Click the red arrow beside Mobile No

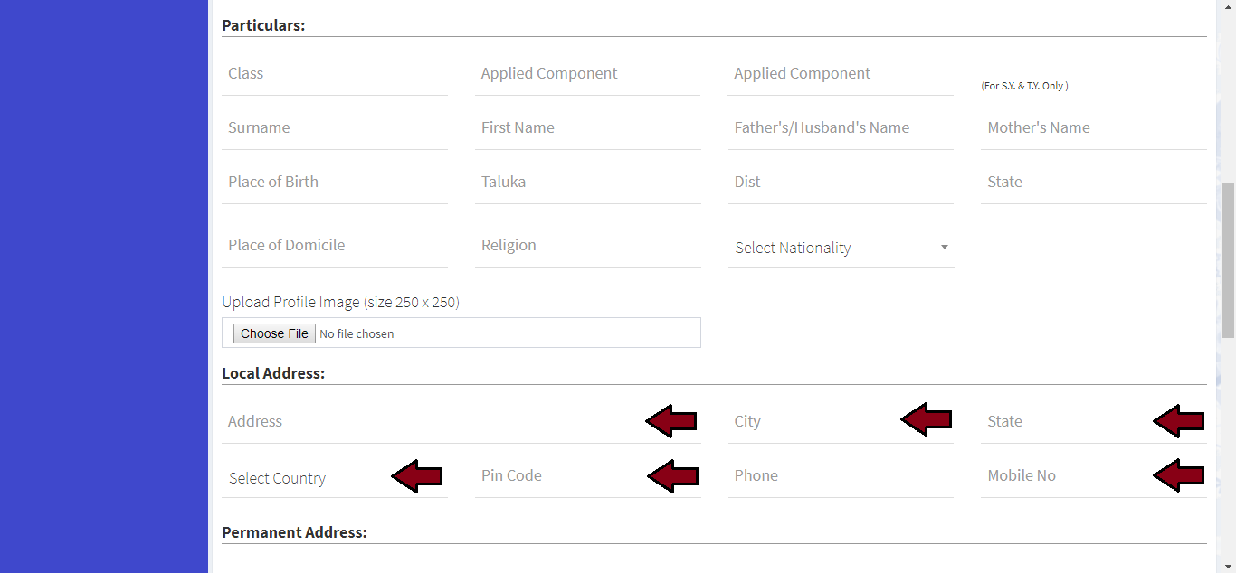1179,475
